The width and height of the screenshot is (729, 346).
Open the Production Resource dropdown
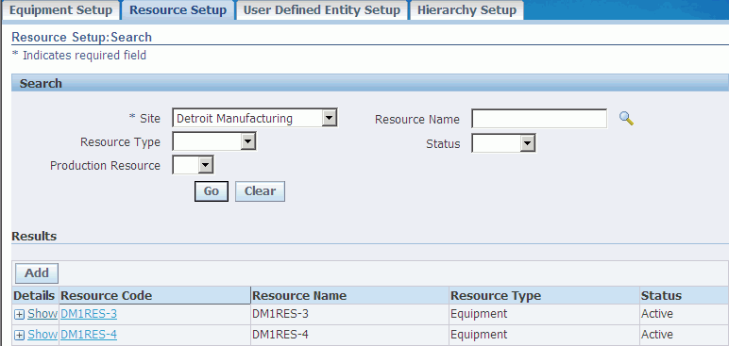click(x=193, y=165)
